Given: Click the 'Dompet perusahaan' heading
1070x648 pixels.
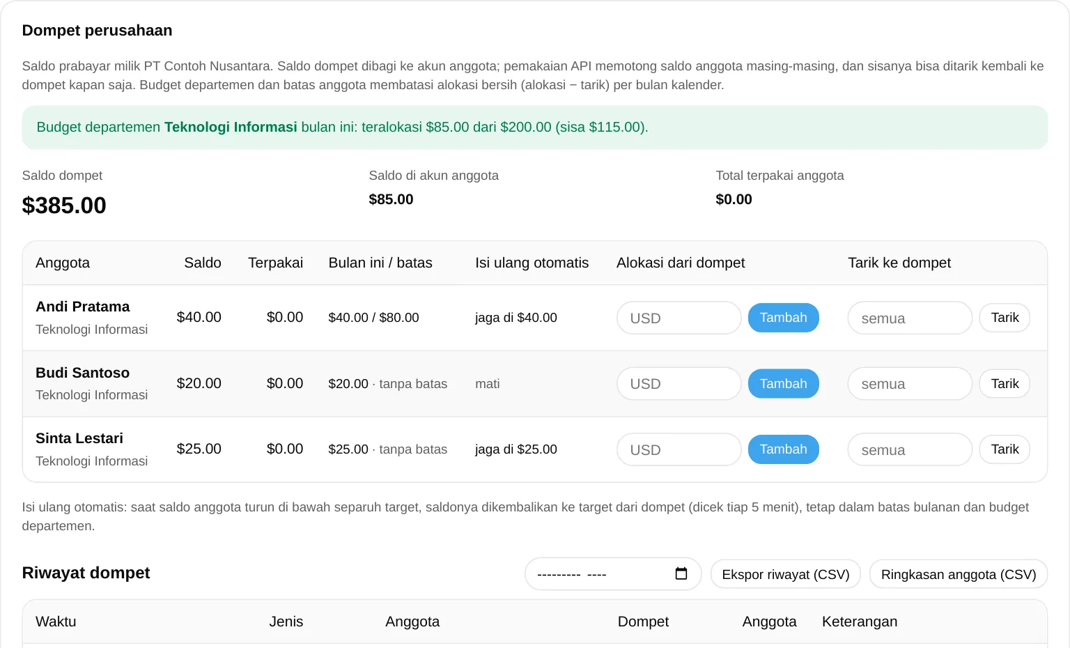Looking at the screenshot, I should point(98,31).
